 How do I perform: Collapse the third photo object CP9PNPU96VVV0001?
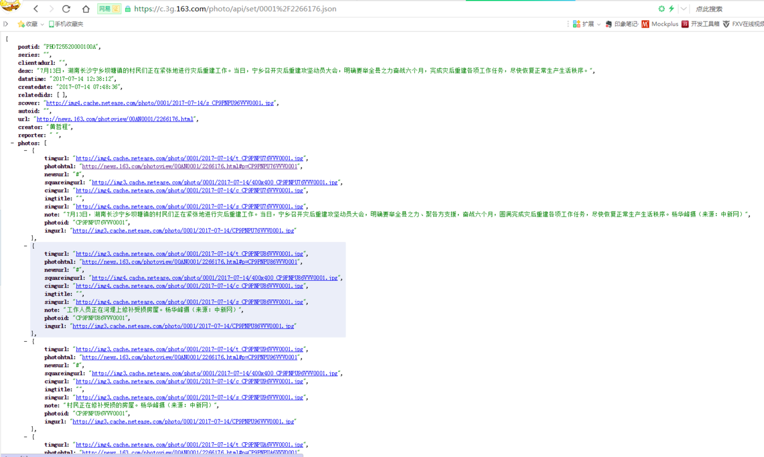coord(25,341)
